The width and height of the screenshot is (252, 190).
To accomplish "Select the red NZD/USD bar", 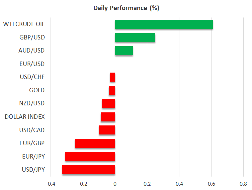I will 108,104.
